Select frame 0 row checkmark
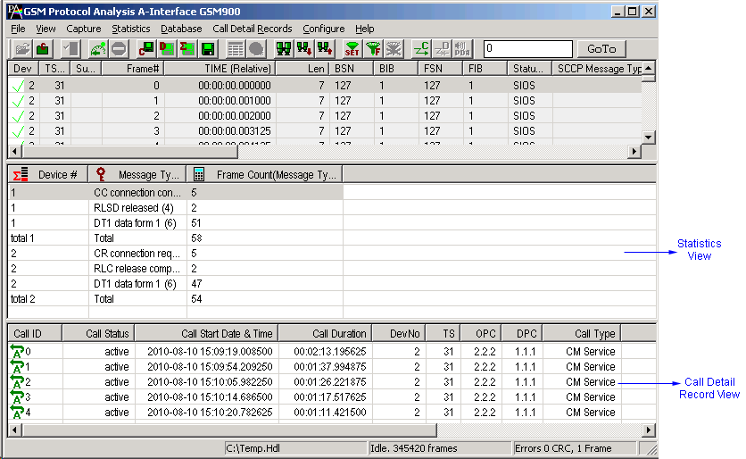The height and width of the screenshot is (459, 746). click(18, 86)
